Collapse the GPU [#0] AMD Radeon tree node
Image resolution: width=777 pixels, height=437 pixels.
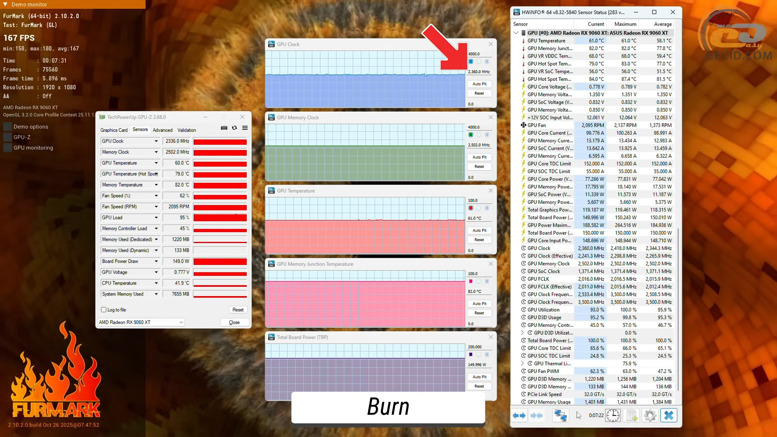point(516,33)
